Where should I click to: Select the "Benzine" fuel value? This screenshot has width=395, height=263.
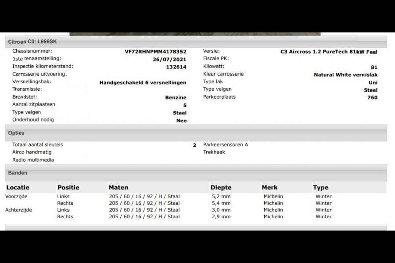176,98
